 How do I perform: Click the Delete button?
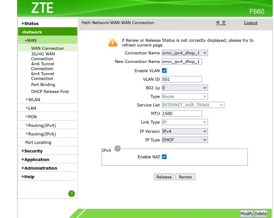click(261, 214)
